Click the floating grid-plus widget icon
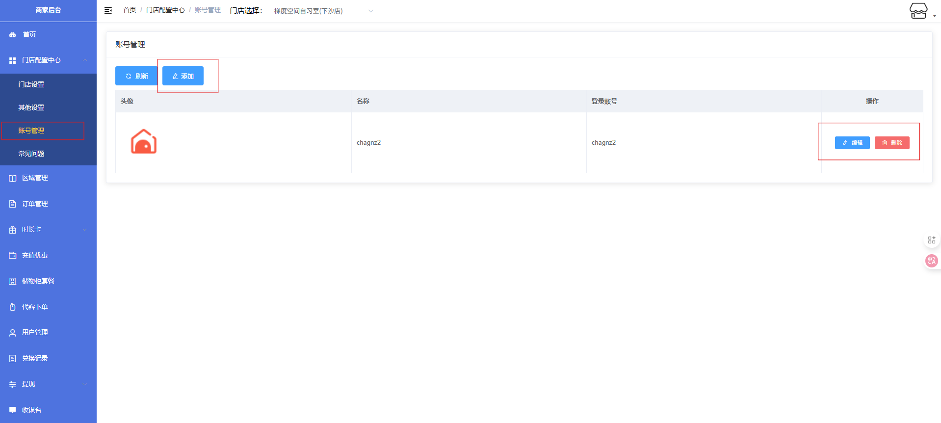941x423 pixels. (932, 240)
